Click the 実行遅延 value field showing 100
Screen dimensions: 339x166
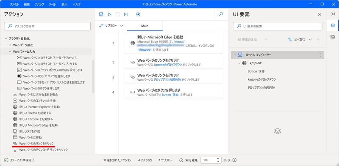tap(209, 160)
